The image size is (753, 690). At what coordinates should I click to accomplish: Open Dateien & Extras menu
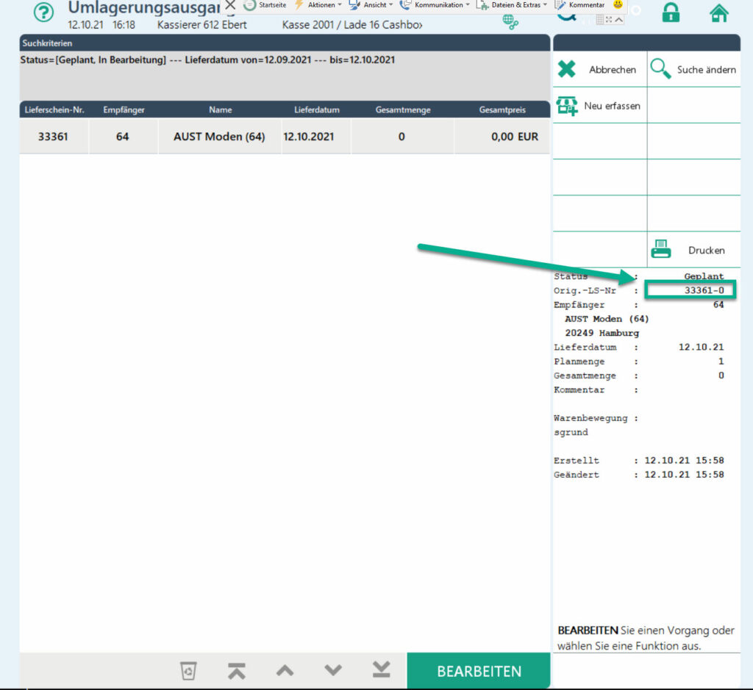coord(513,5)
